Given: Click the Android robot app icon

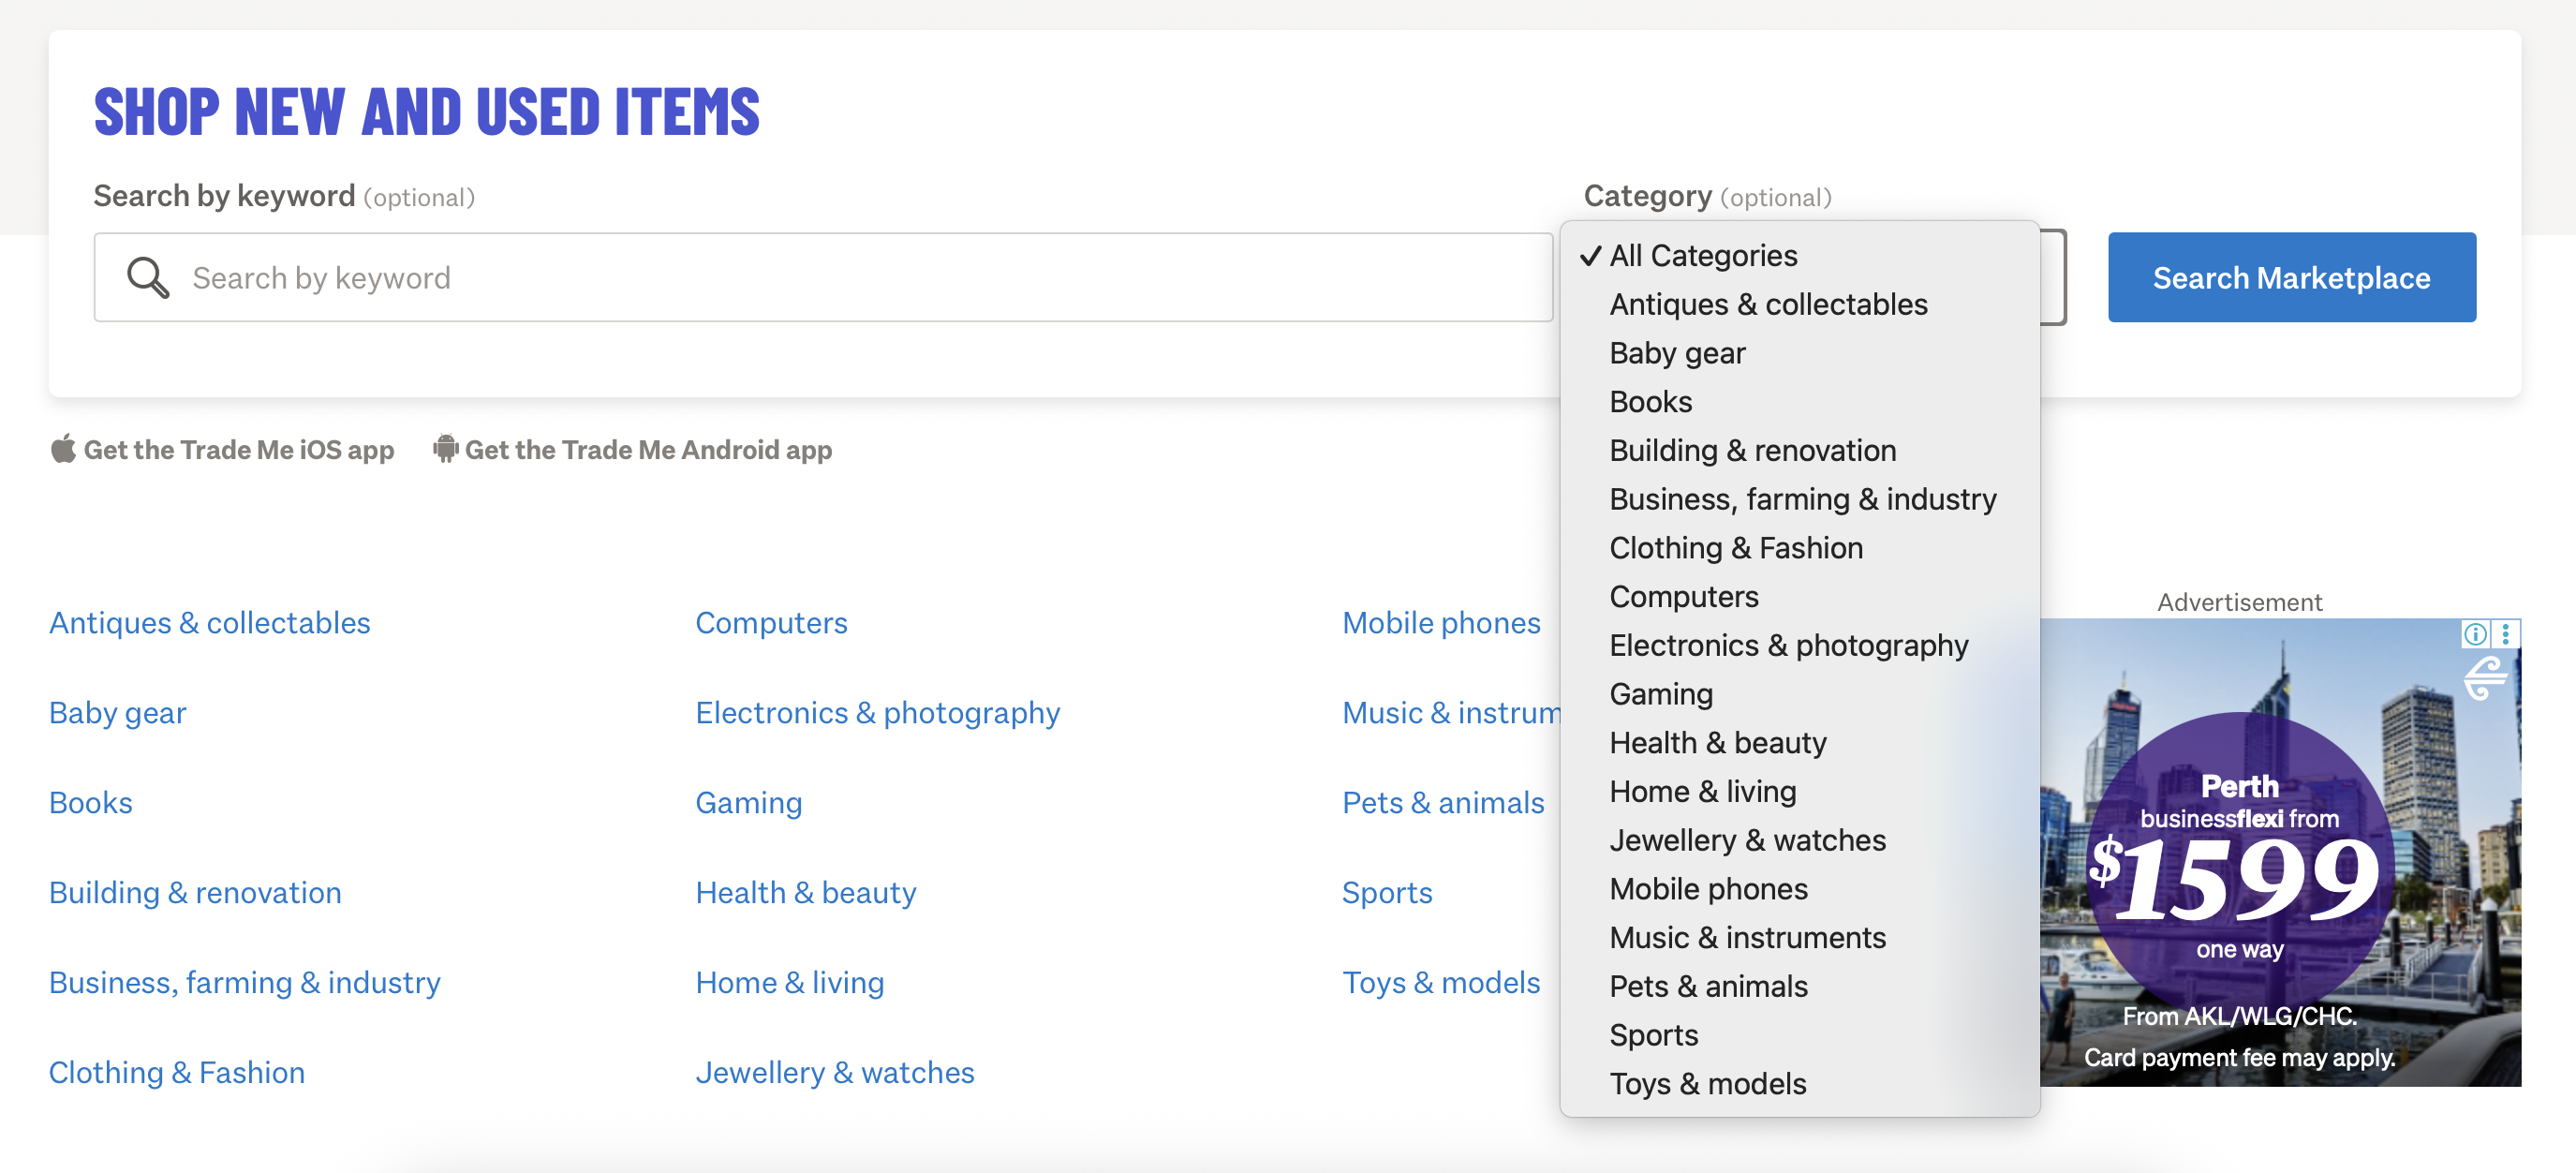Looking at the screenshot, I should pyautogui.click(x=445, y=449).
